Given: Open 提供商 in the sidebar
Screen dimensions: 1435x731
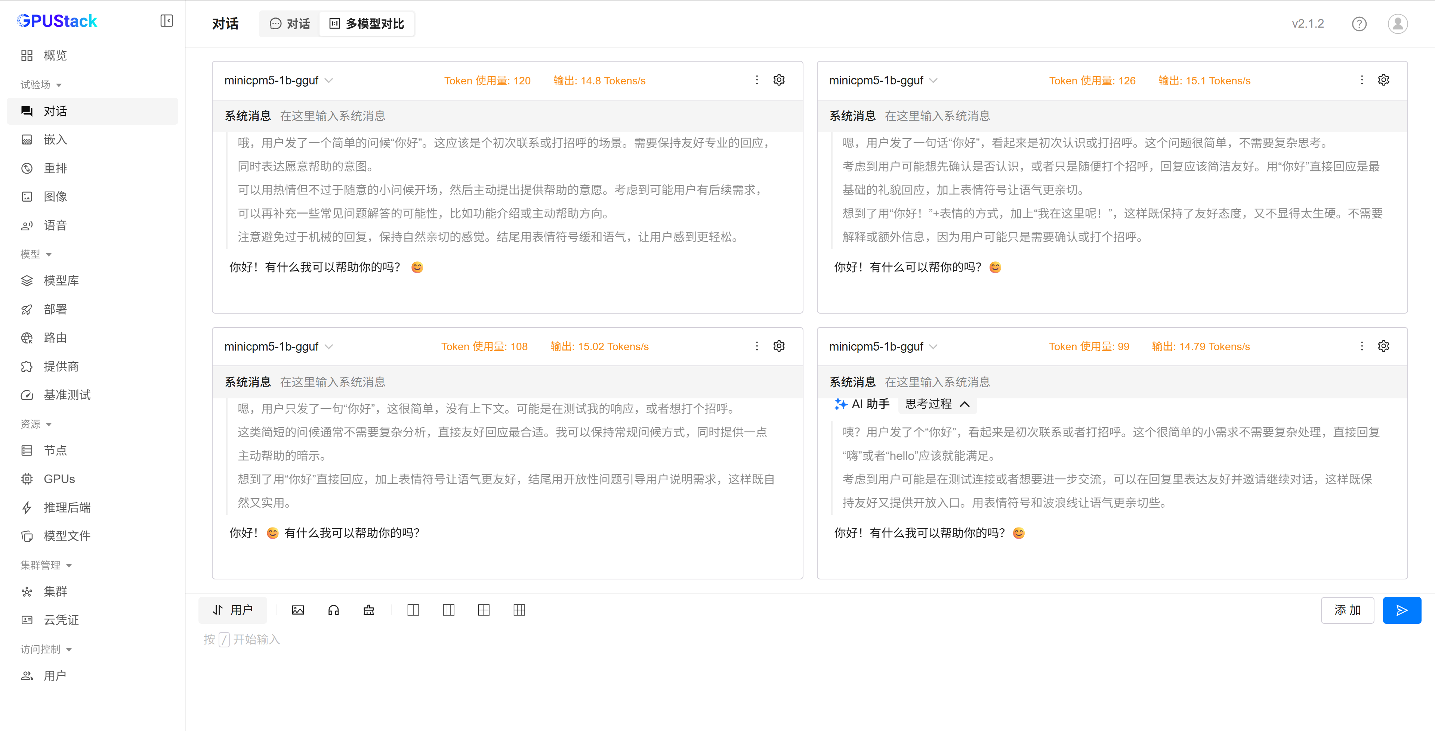Looking at the screenshot, I should point(92,366).
